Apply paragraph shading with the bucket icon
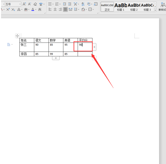The height and width of the screenshot is (164, 166). click(83, 9)
